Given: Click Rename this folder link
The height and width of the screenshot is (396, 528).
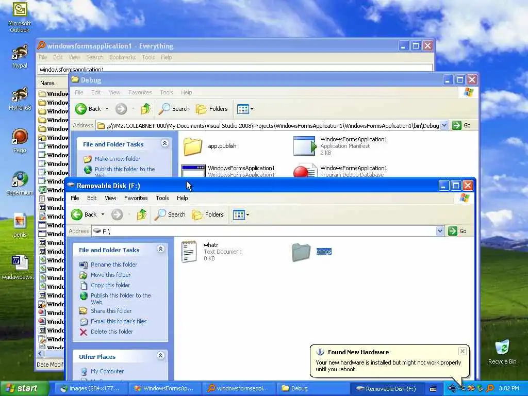Looking at the screenshot, I should point(114,265).
